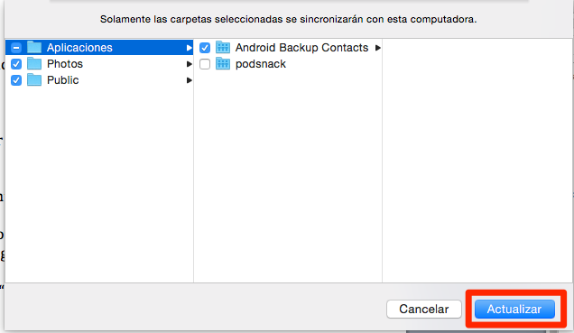The image size is (574, 333).
Task: Uncheck the Photos folder checkbox
Action: [16, 64]
